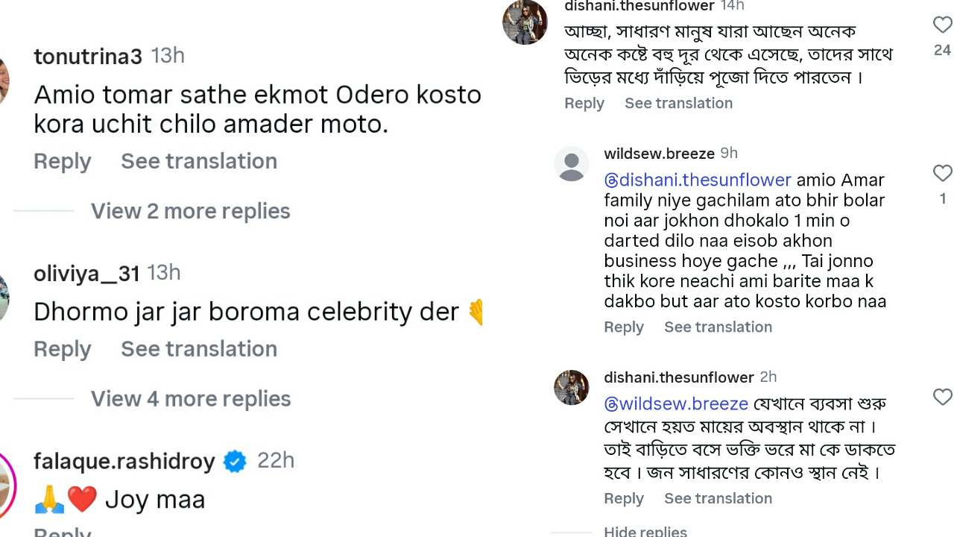954x537 pixels.
Task: Open wildsew.breeze's profile picture
Action: coord(572,164)
